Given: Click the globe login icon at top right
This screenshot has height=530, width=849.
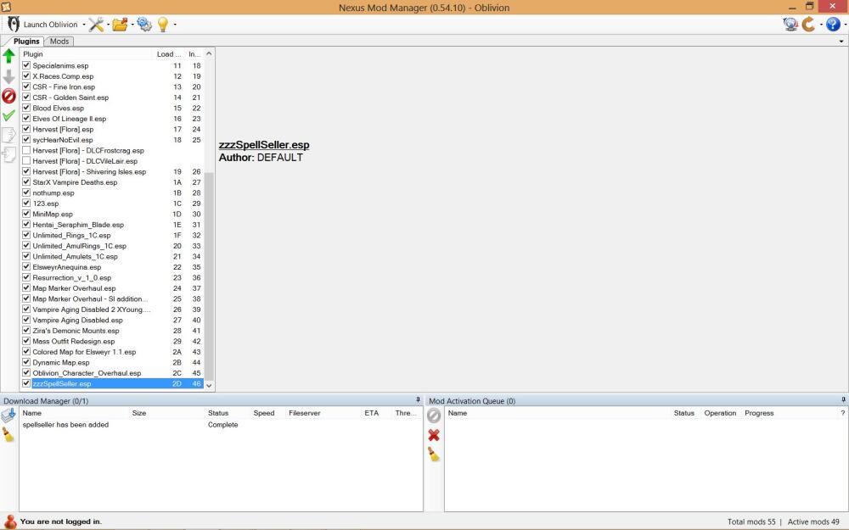Looking at the screenshot, I should click(x=790, y=25).
